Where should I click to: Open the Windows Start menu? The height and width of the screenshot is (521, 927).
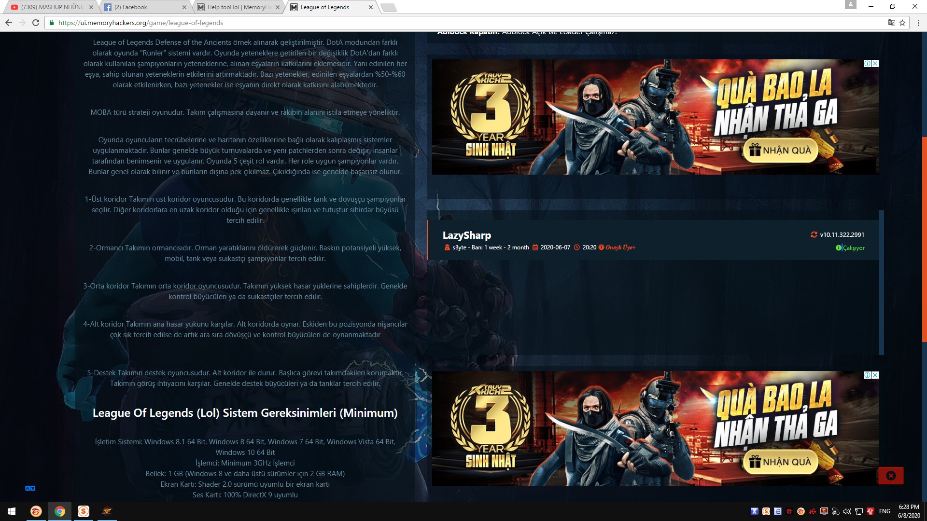12,511
